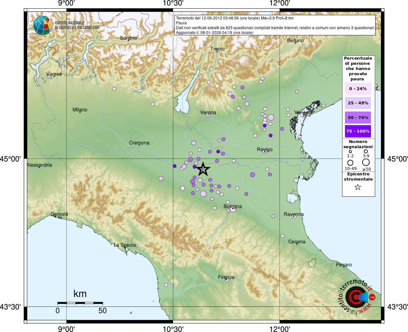Select the 25 - 49% legend swatch
Image resolution: width=408 pixels, height=332 pixels.
(x=358, y=103)
